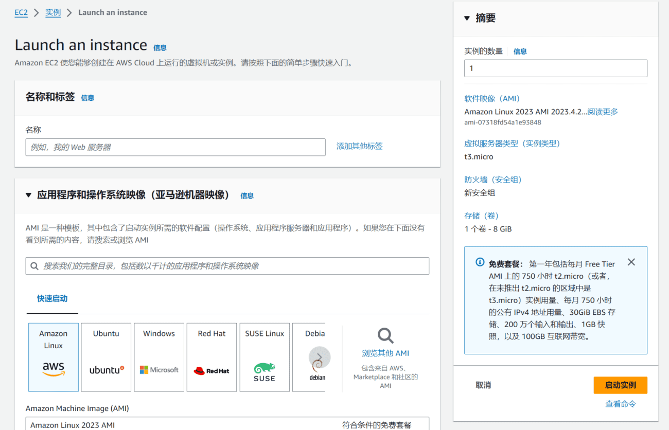Select the Amazon Linux AMI tile
Screen dimensions: 669x430
click(53, 357)
